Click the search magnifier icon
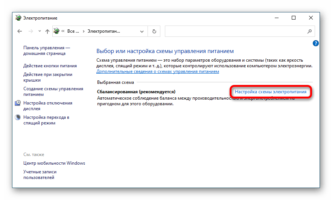The width and height of the screenshot is (332, 200). point(309,32)
